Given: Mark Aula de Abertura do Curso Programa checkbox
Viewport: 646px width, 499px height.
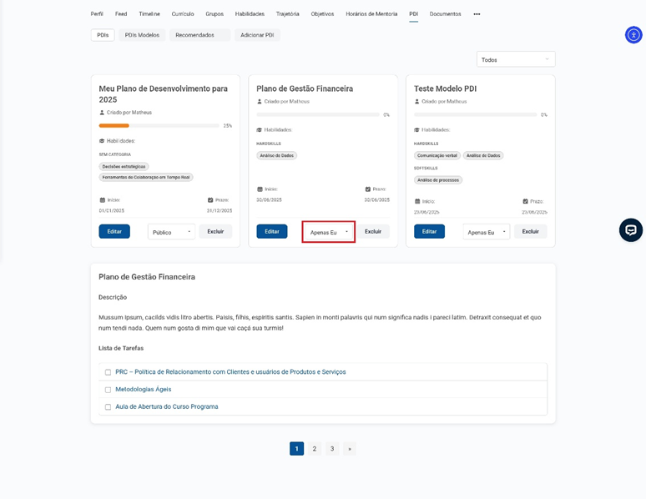Looking at the screenshot, I should click(108, 407).
